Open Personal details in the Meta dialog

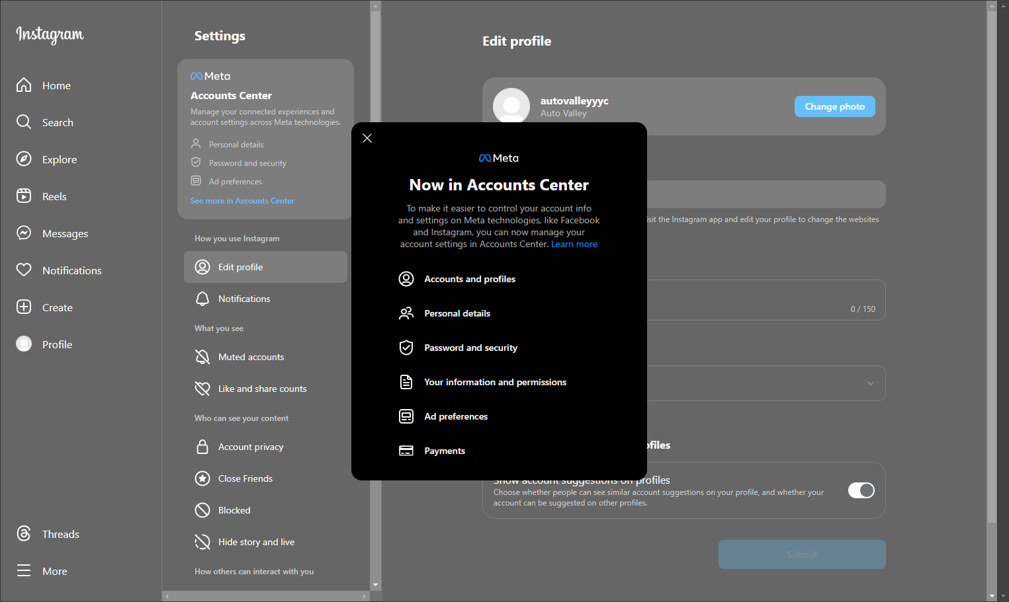click(x=499, y=313)
